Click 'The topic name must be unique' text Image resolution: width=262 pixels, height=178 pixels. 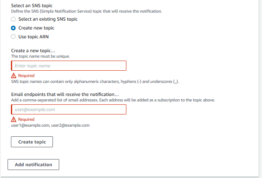click(x=40, y=56)
